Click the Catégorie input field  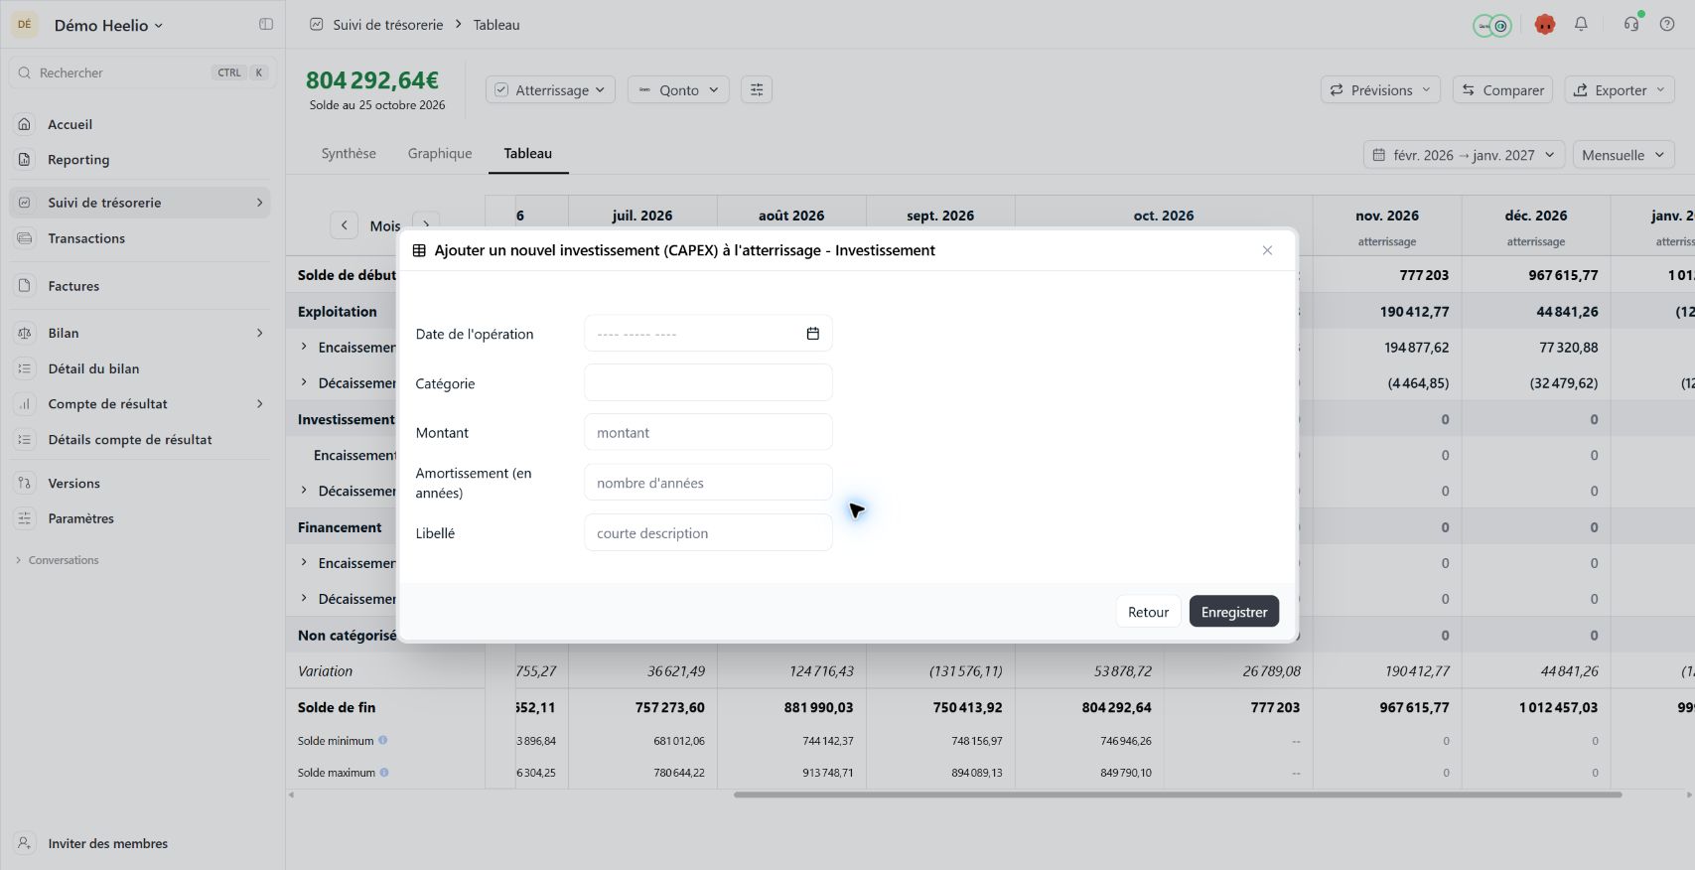pos(708,382)
